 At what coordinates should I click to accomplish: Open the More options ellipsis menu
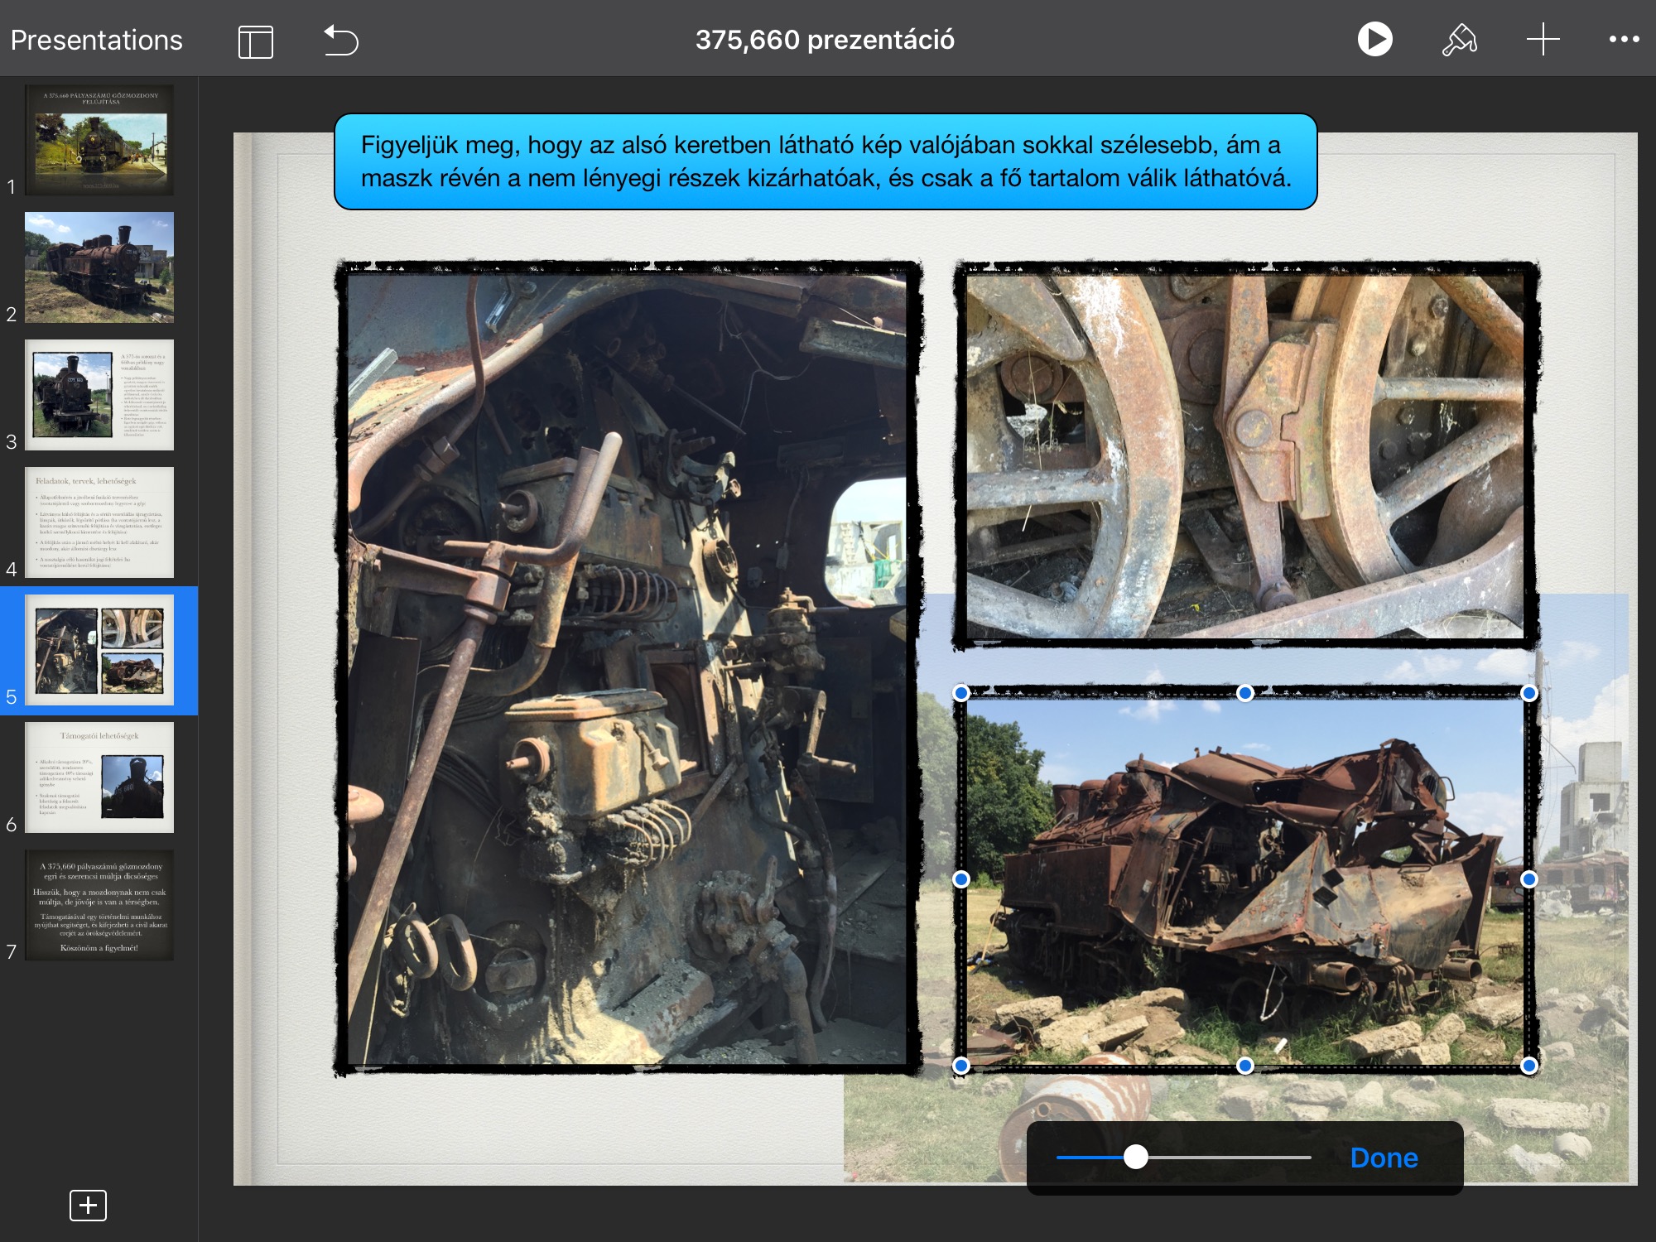pos(1624,39)
